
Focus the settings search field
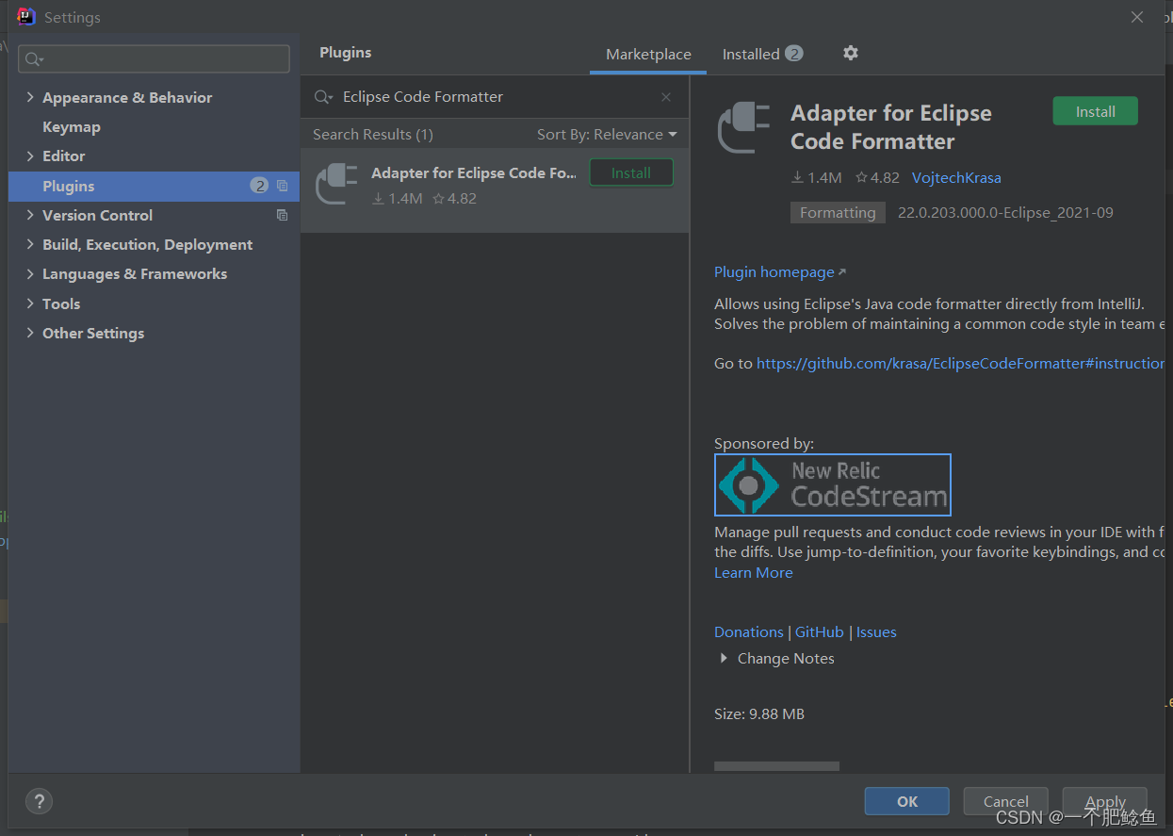click(155, 59)
